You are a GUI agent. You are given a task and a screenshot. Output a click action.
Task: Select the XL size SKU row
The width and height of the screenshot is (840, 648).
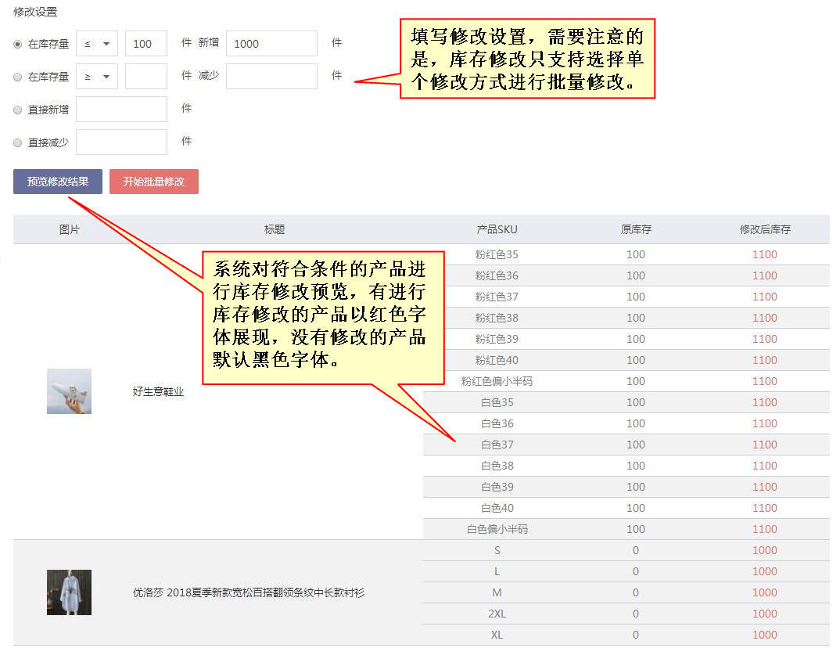coord(626,635)
